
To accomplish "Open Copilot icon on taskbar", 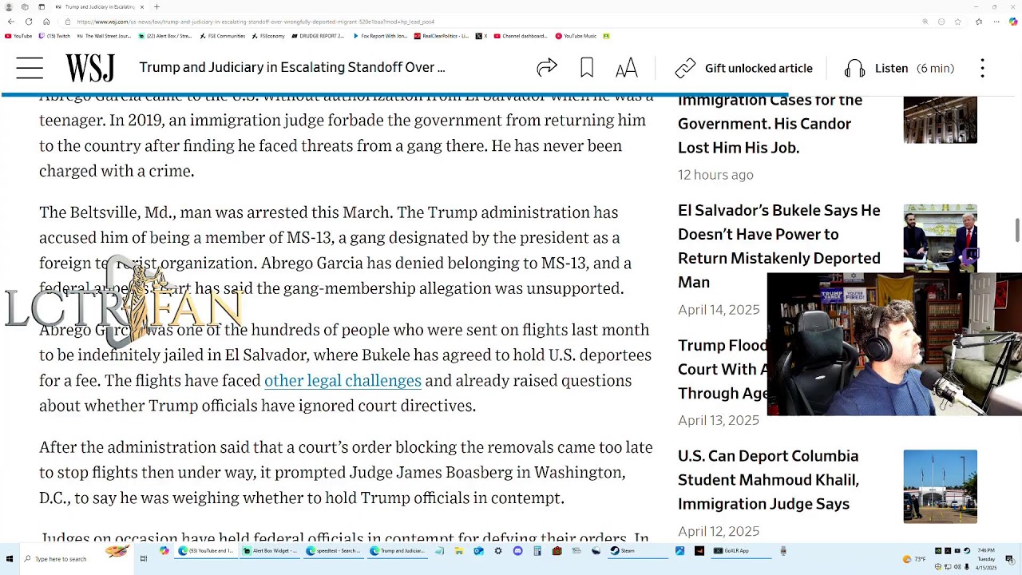I will click(164, 551).
